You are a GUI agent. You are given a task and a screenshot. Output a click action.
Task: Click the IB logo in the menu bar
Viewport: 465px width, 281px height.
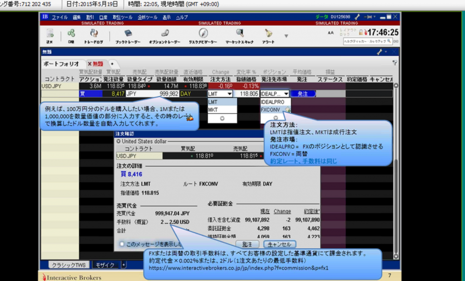[45, 17]
